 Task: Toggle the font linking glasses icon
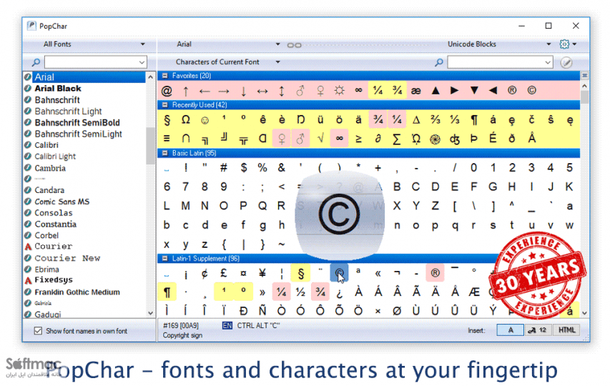(x=294, y=45)
